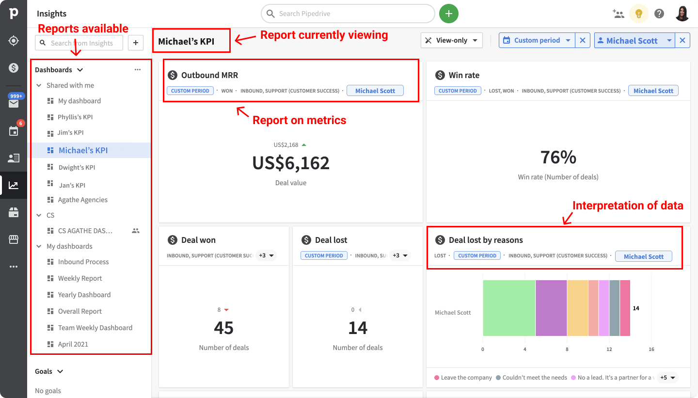Viewport: 698px width, 398px height.
Task: Click Custom Period tag on Deal lost
Action: click(324, 255)
